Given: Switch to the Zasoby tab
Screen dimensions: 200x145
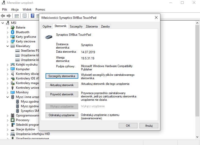Looking at the screenshot, I should coord(105,26).
